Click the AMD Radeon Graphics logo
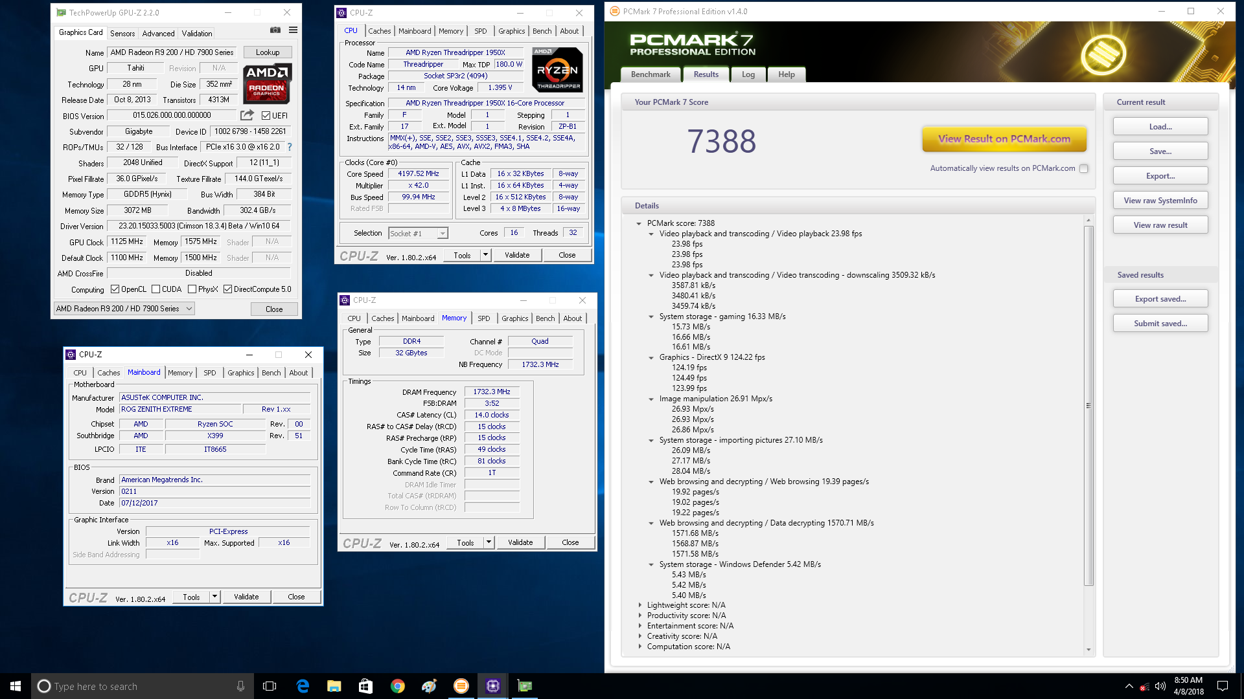This screenshot has width=1244, height=699. pyautogui.click(x=268, y=83)
